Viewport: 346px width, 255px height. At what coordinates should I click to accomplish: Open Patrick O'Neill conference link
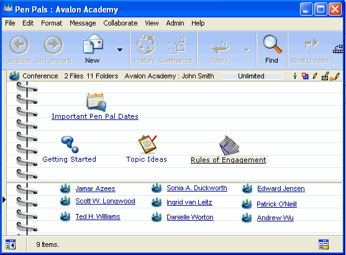pyautogui.click(x=276, y=204)
